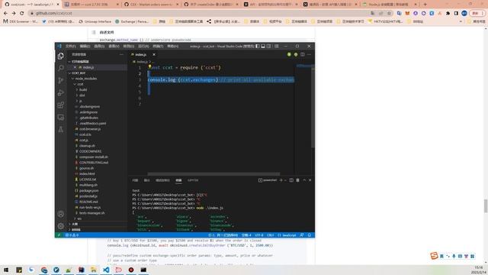Kill terminal with trash icon
The image size is (488, 275).
click(298, 180)
